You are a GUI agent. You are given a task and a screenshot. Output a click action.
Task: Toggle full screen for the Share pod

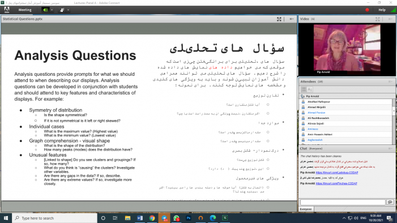click(x=279, y=19)
